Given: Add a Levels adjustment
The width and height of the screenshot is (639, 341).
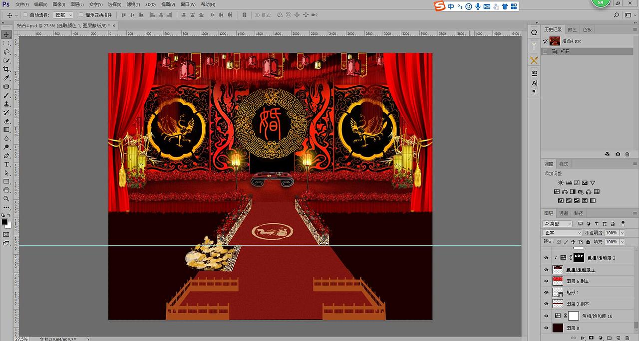Looking at the screenshot, I should [x=569, y=183].
